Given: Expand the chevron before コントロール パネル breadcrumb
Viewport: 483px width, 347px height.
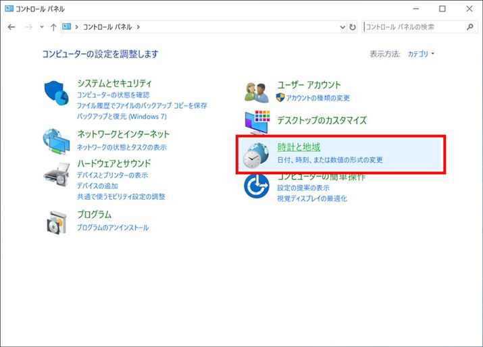Looking at the screenshot, I should [x=77, y=27].
